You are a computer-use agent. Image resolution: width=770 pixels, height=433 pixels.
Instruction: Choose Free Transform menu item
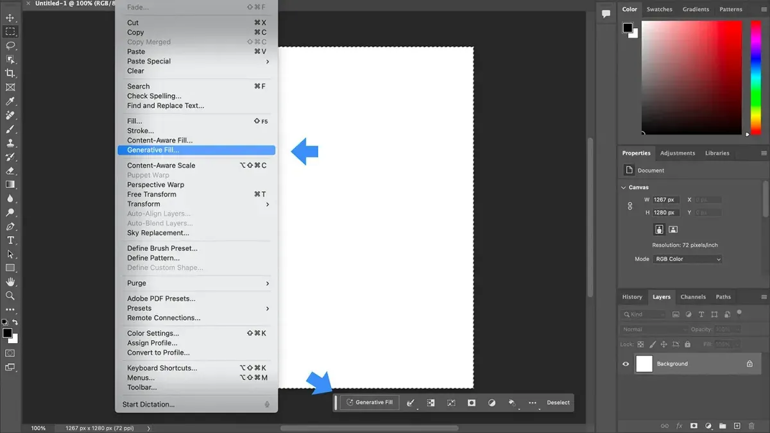pos(196,194)
